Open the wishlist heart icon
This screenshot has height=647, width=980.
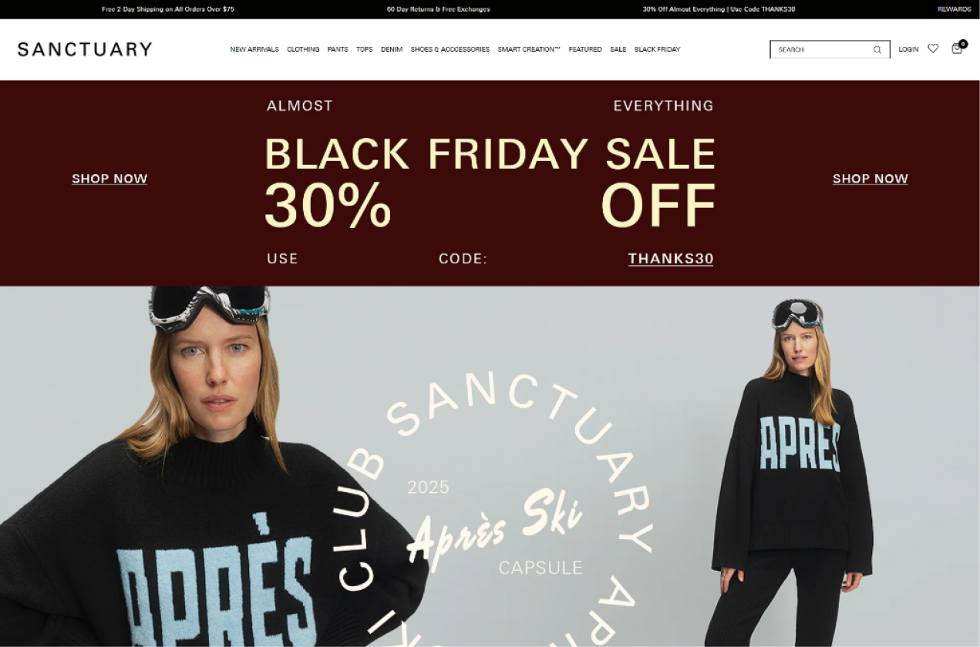[x=933, y=49]
